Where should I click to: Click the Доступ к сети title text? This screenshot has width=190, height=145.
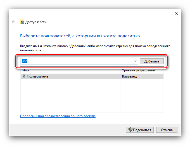click(36, 22)
